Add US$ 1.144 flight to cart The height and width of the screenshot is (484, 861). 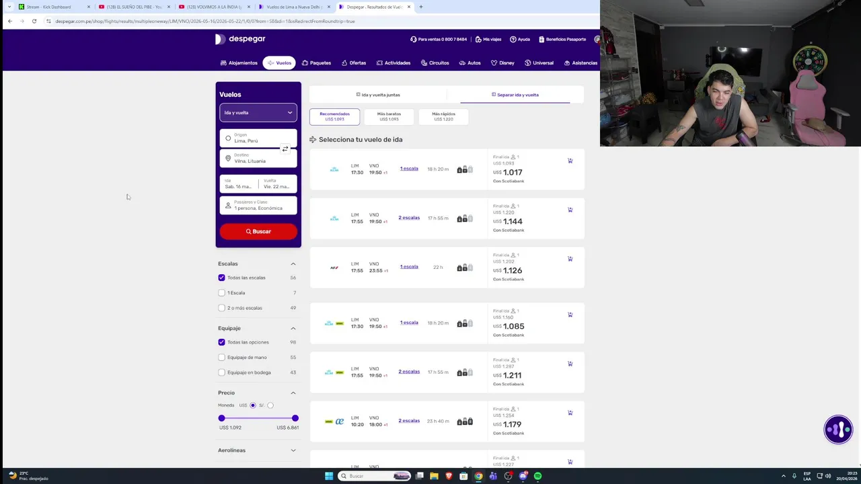[570, 210]
